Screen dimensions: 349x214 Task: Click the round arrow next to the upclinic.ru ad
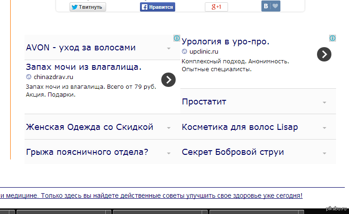point(324,54)
